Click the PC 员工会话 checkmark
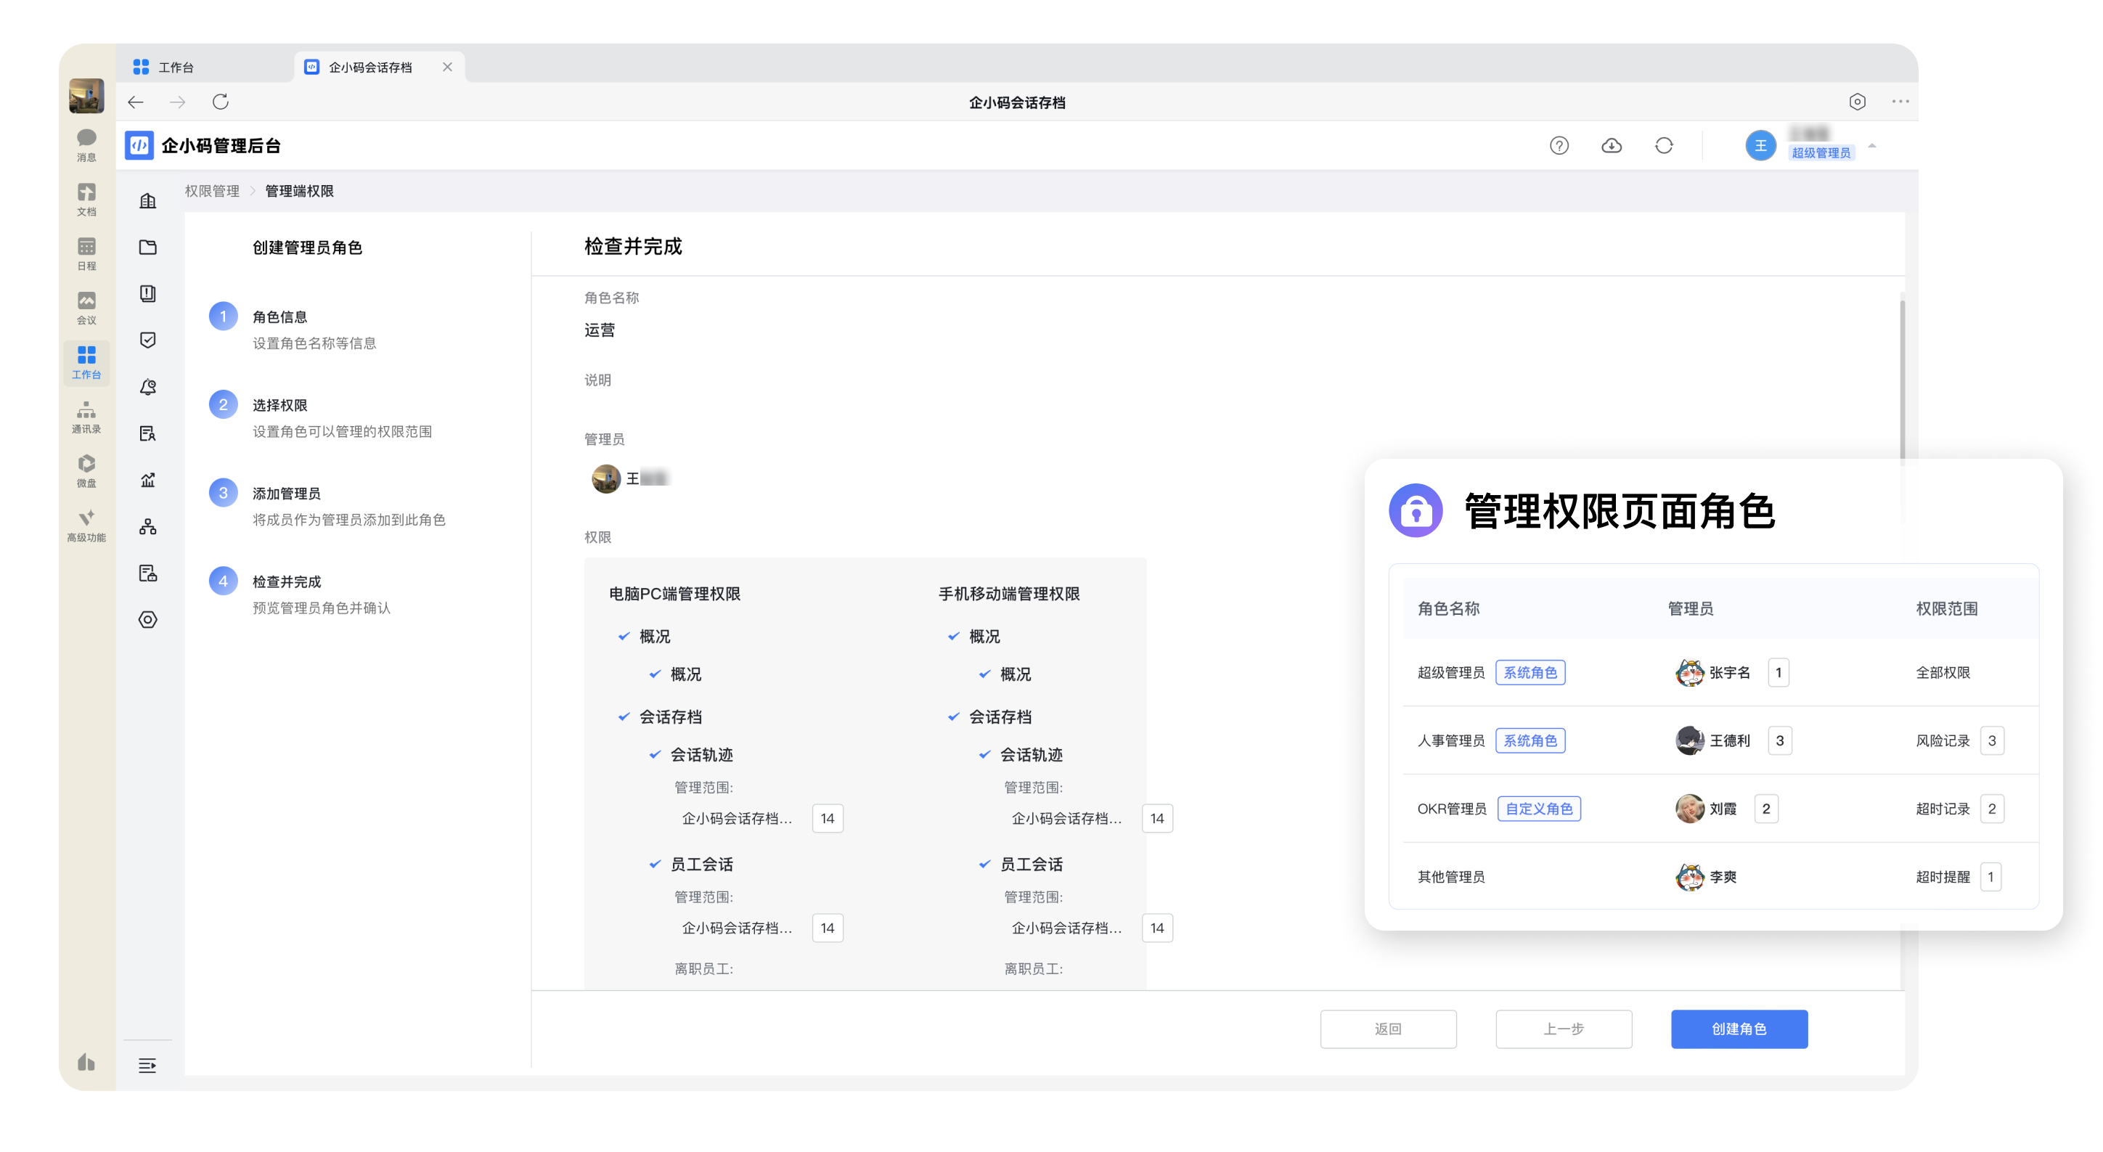The height and width of the screenshot is (1152, 2103). coord(655,864)
